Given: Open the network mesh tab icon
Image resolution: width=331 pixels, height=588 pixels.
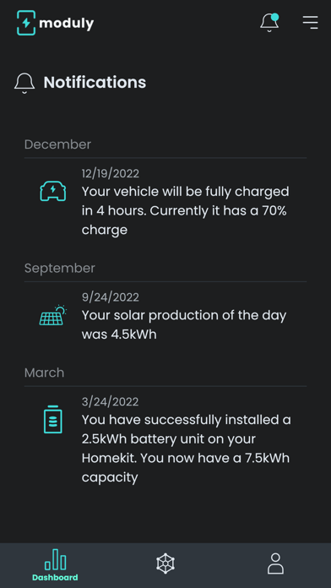Looking at the screenshot, I should (165, 563).
